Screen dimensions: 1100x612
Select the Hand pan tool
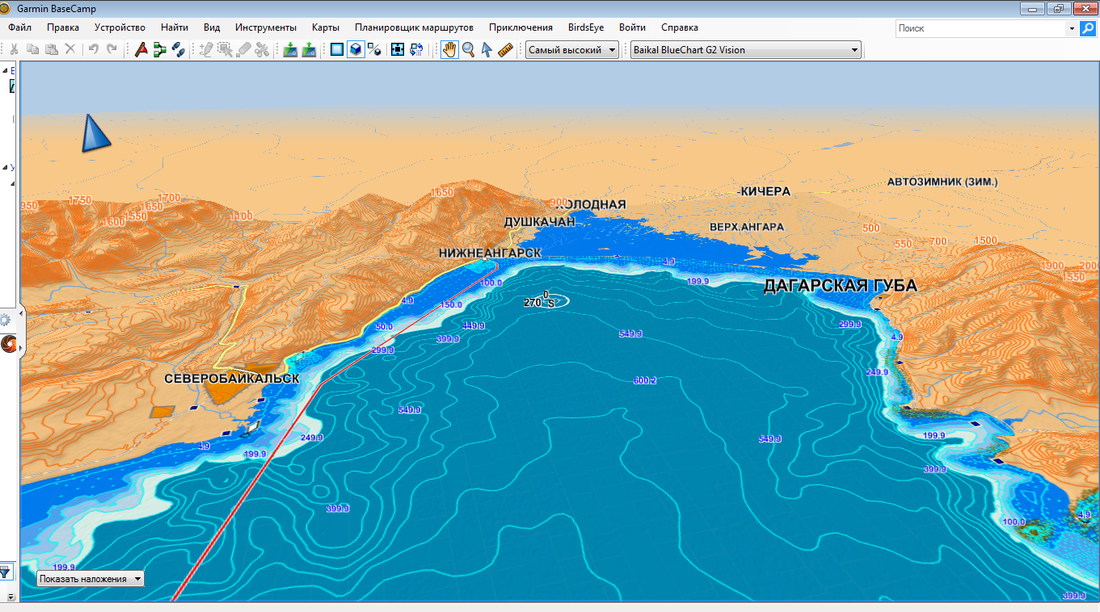(x=449, y=49)
